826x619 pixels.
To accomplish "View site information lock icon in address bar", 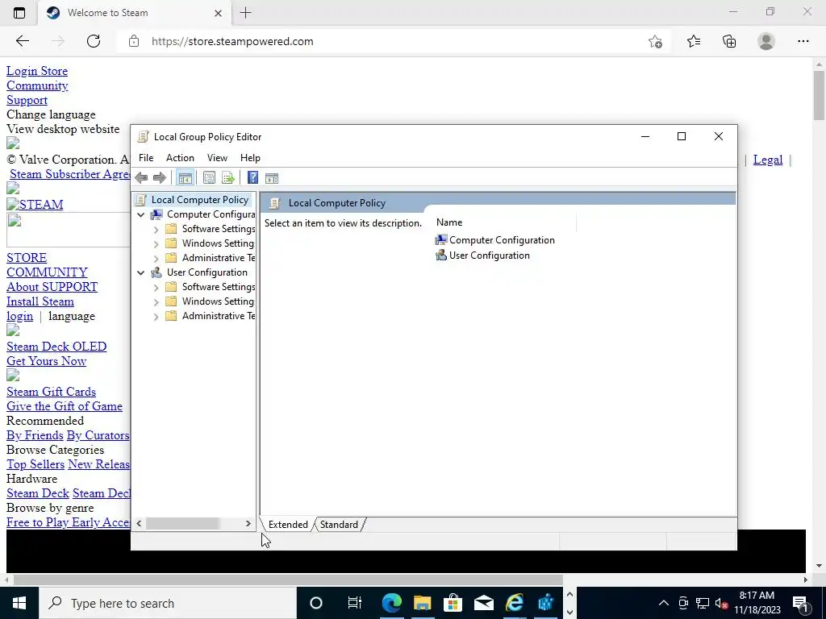I will click(x=134, y=41).
